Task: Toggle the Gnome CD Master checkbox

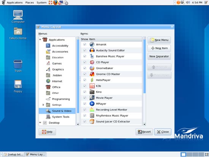Action: coord(85,74)
